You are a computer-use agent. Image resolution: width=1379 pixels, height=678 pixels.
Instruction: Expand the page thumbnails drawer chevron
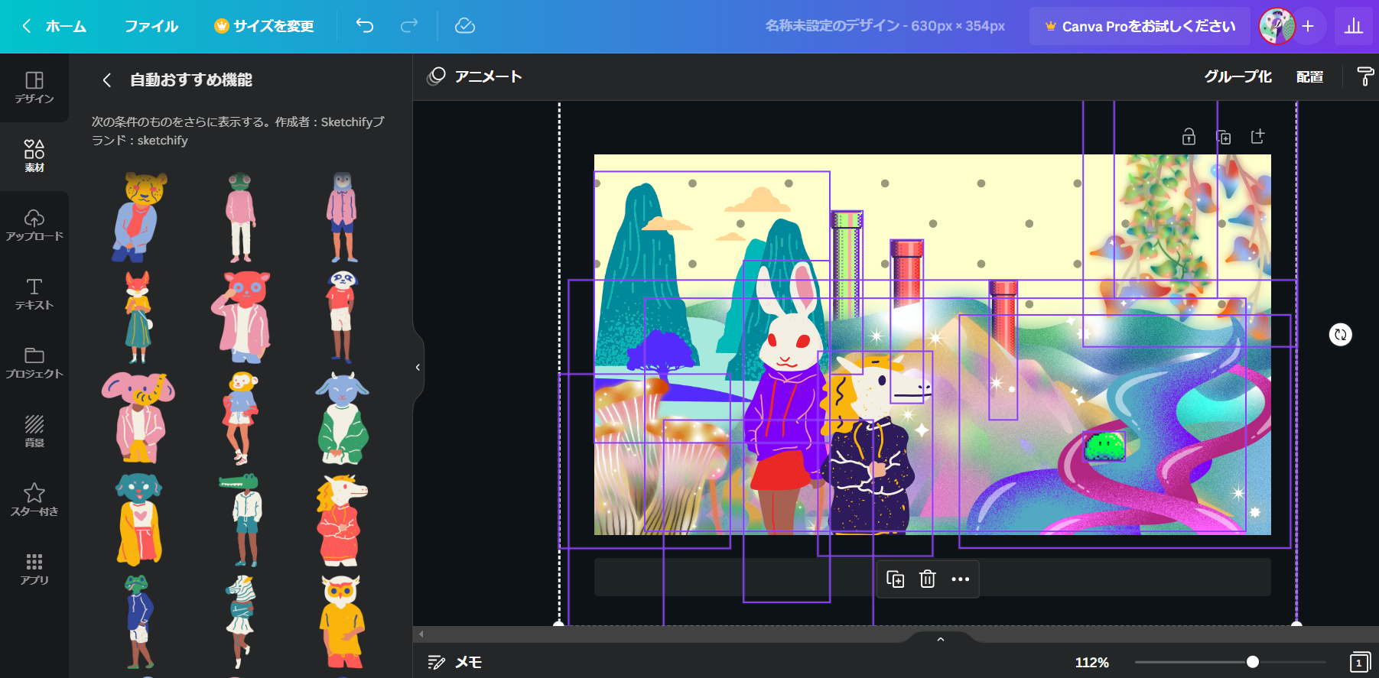(x=941, y=639)
